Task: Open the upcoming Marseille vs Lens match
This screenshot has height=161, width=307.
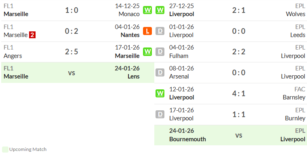Action: 78,72
